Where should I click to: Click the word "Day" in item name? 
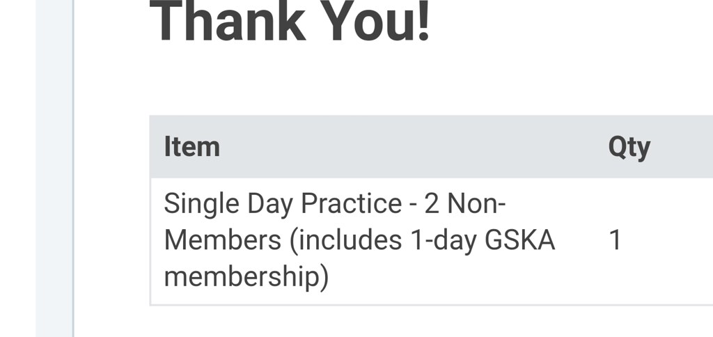coord(270,205)
